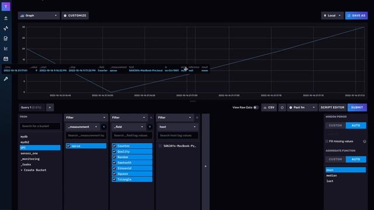
Task: Remove the host filter with its X
Action: point(197,118)
